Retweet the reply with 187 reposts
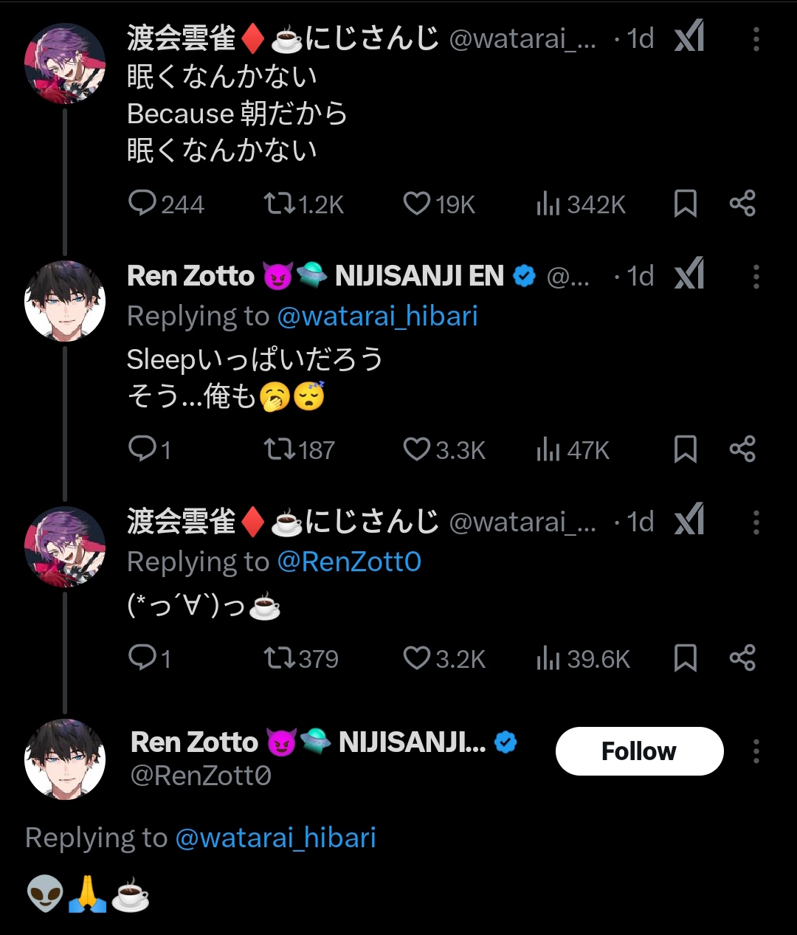Viewport: 797px width, 935px height. [x=280, y=449]
